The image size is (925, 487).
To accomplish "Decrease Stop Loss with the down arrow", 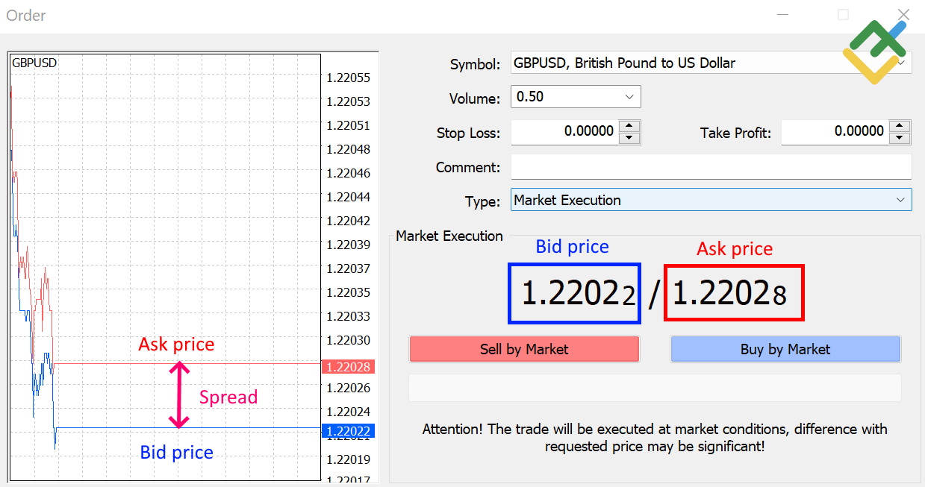I will coord(630,138).
